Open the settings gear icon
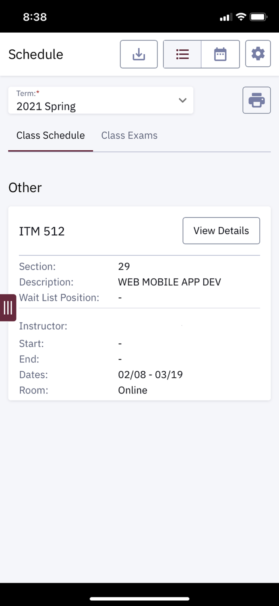This screenshot has height=606, width=279. point(258,54)
